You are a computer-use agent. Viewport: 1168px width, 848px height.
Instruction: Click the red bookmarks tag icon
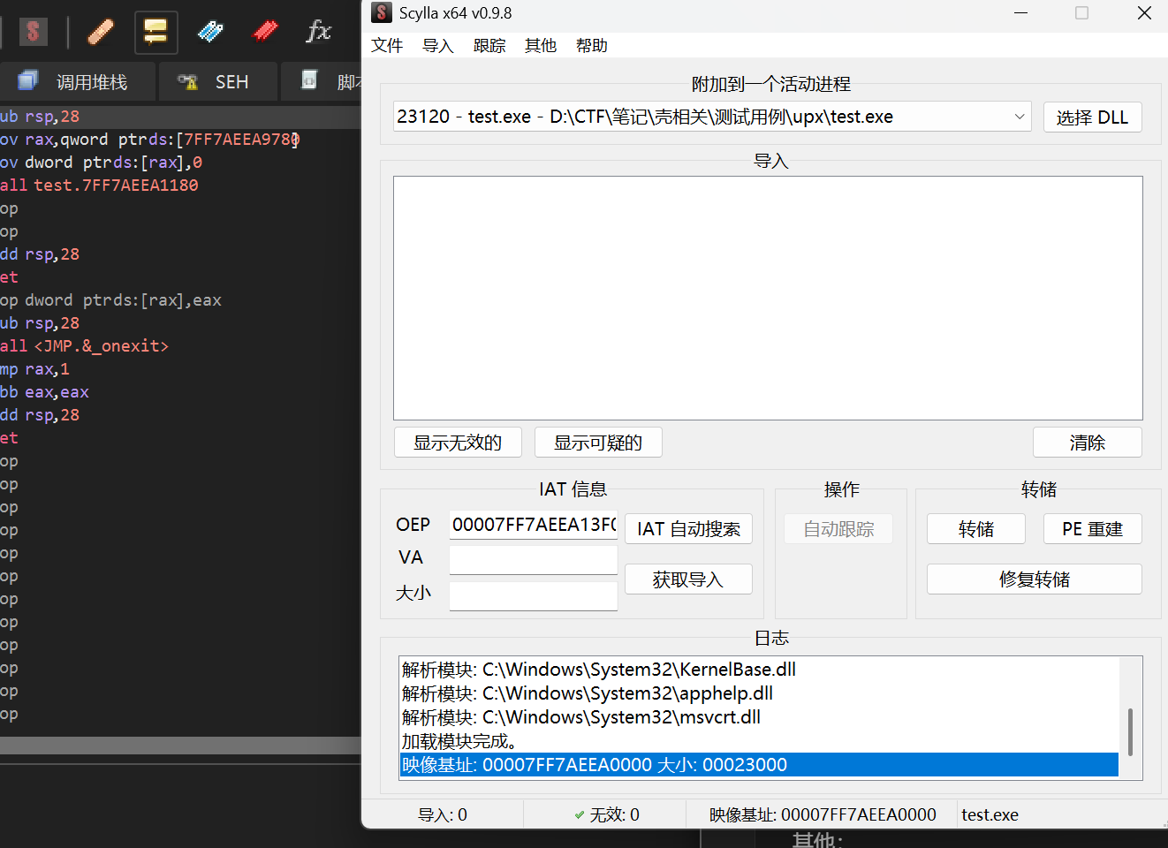pos(265,33)
